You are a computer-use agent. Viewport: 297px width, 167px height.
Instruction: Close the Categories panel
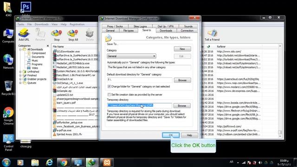48,46
